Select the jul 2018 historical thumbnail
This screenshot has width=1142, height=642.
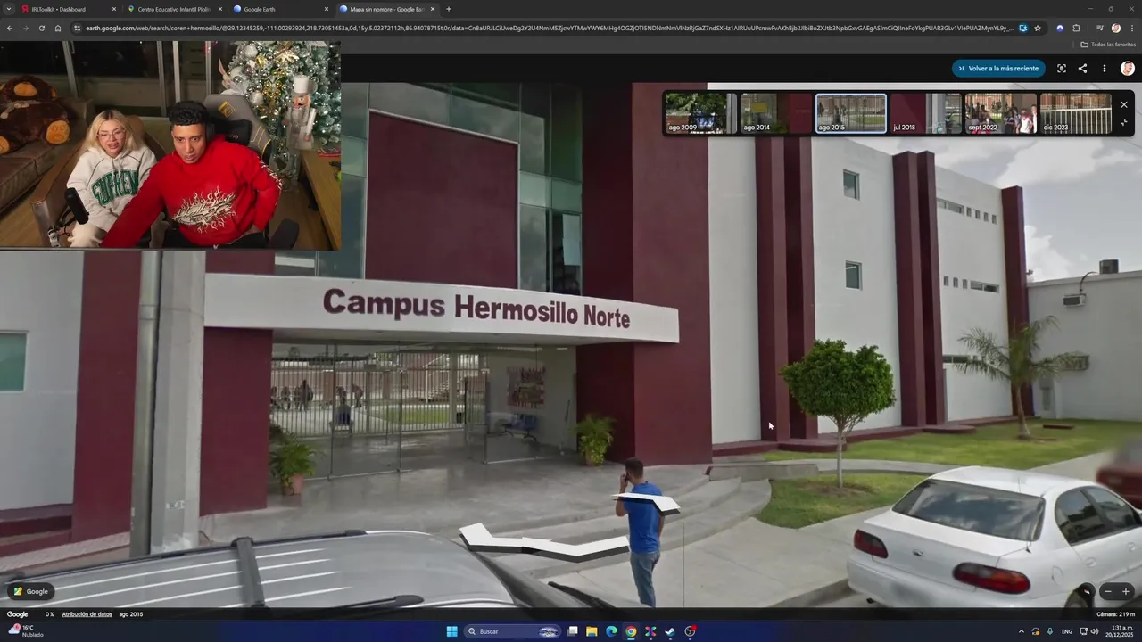click(926, 113)
